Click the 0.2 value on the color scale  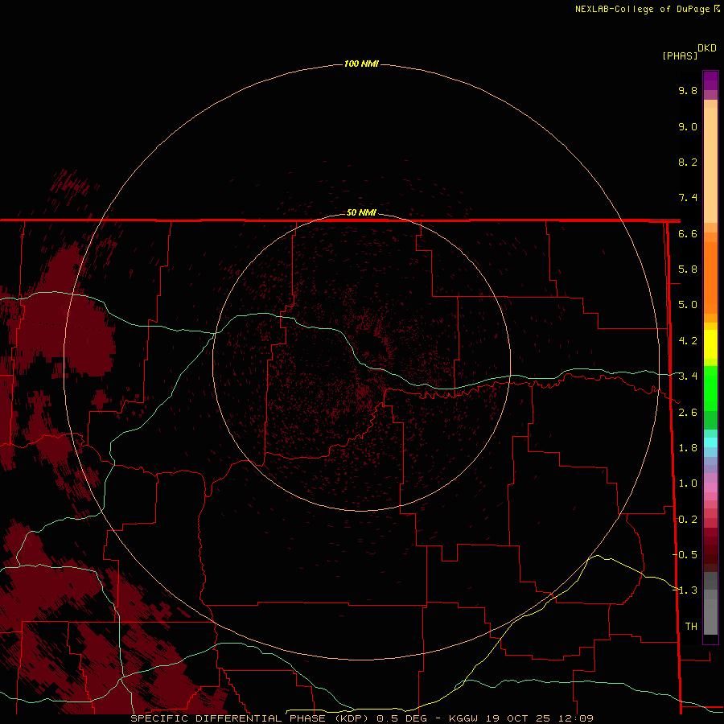[x=688, y=520]
